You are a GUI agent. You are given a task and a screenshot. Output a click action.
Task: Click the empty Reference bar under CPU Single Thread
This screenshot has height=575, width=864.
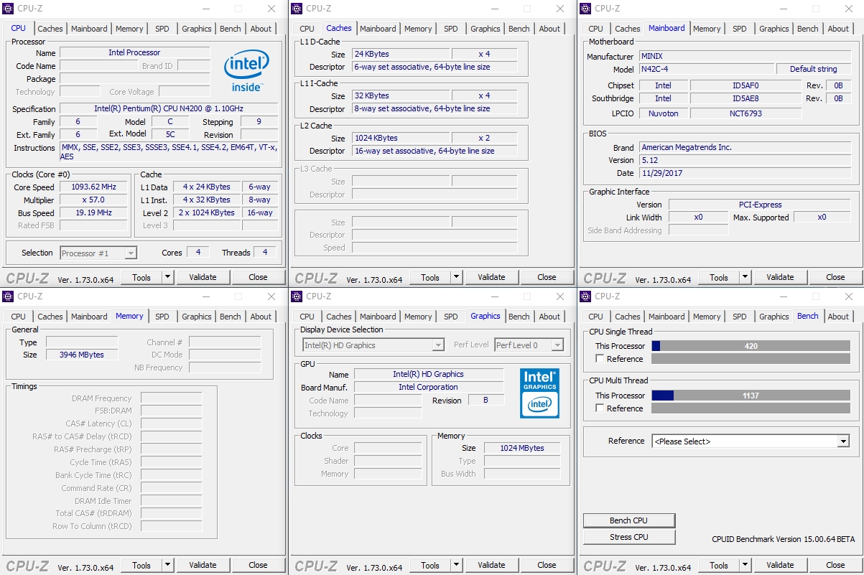751,359
